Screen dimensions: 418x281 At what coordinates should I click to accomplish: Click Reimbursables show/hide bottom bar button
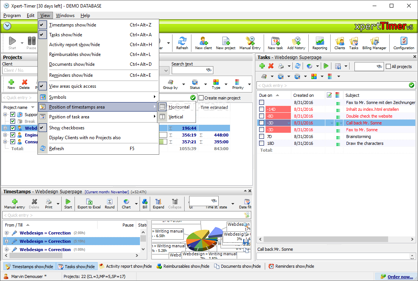tap(183, 266)
